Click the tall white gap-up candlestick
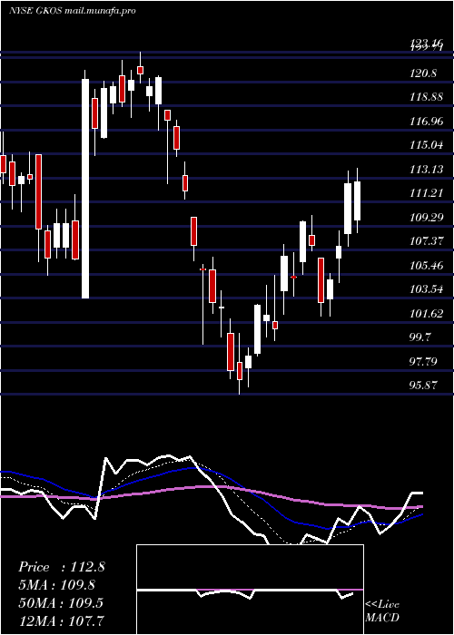Image resolution: width=454 pixels, height=635 pixels. (x=85, y=189)
